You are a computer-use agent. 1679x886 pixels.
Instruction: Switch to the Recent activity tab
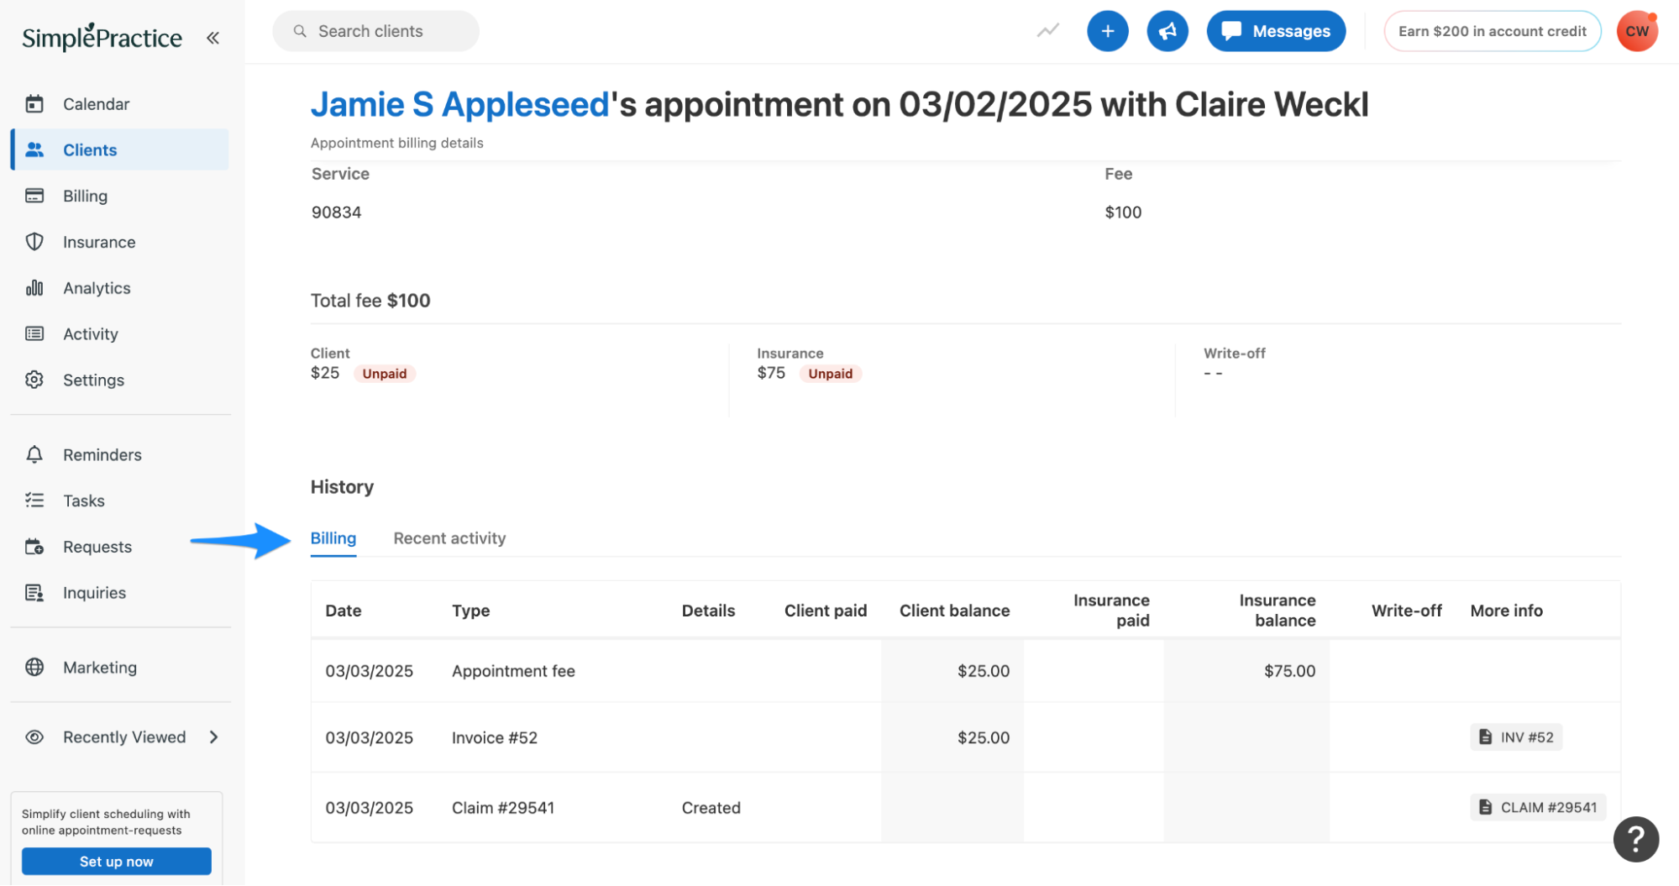(449, 538)
